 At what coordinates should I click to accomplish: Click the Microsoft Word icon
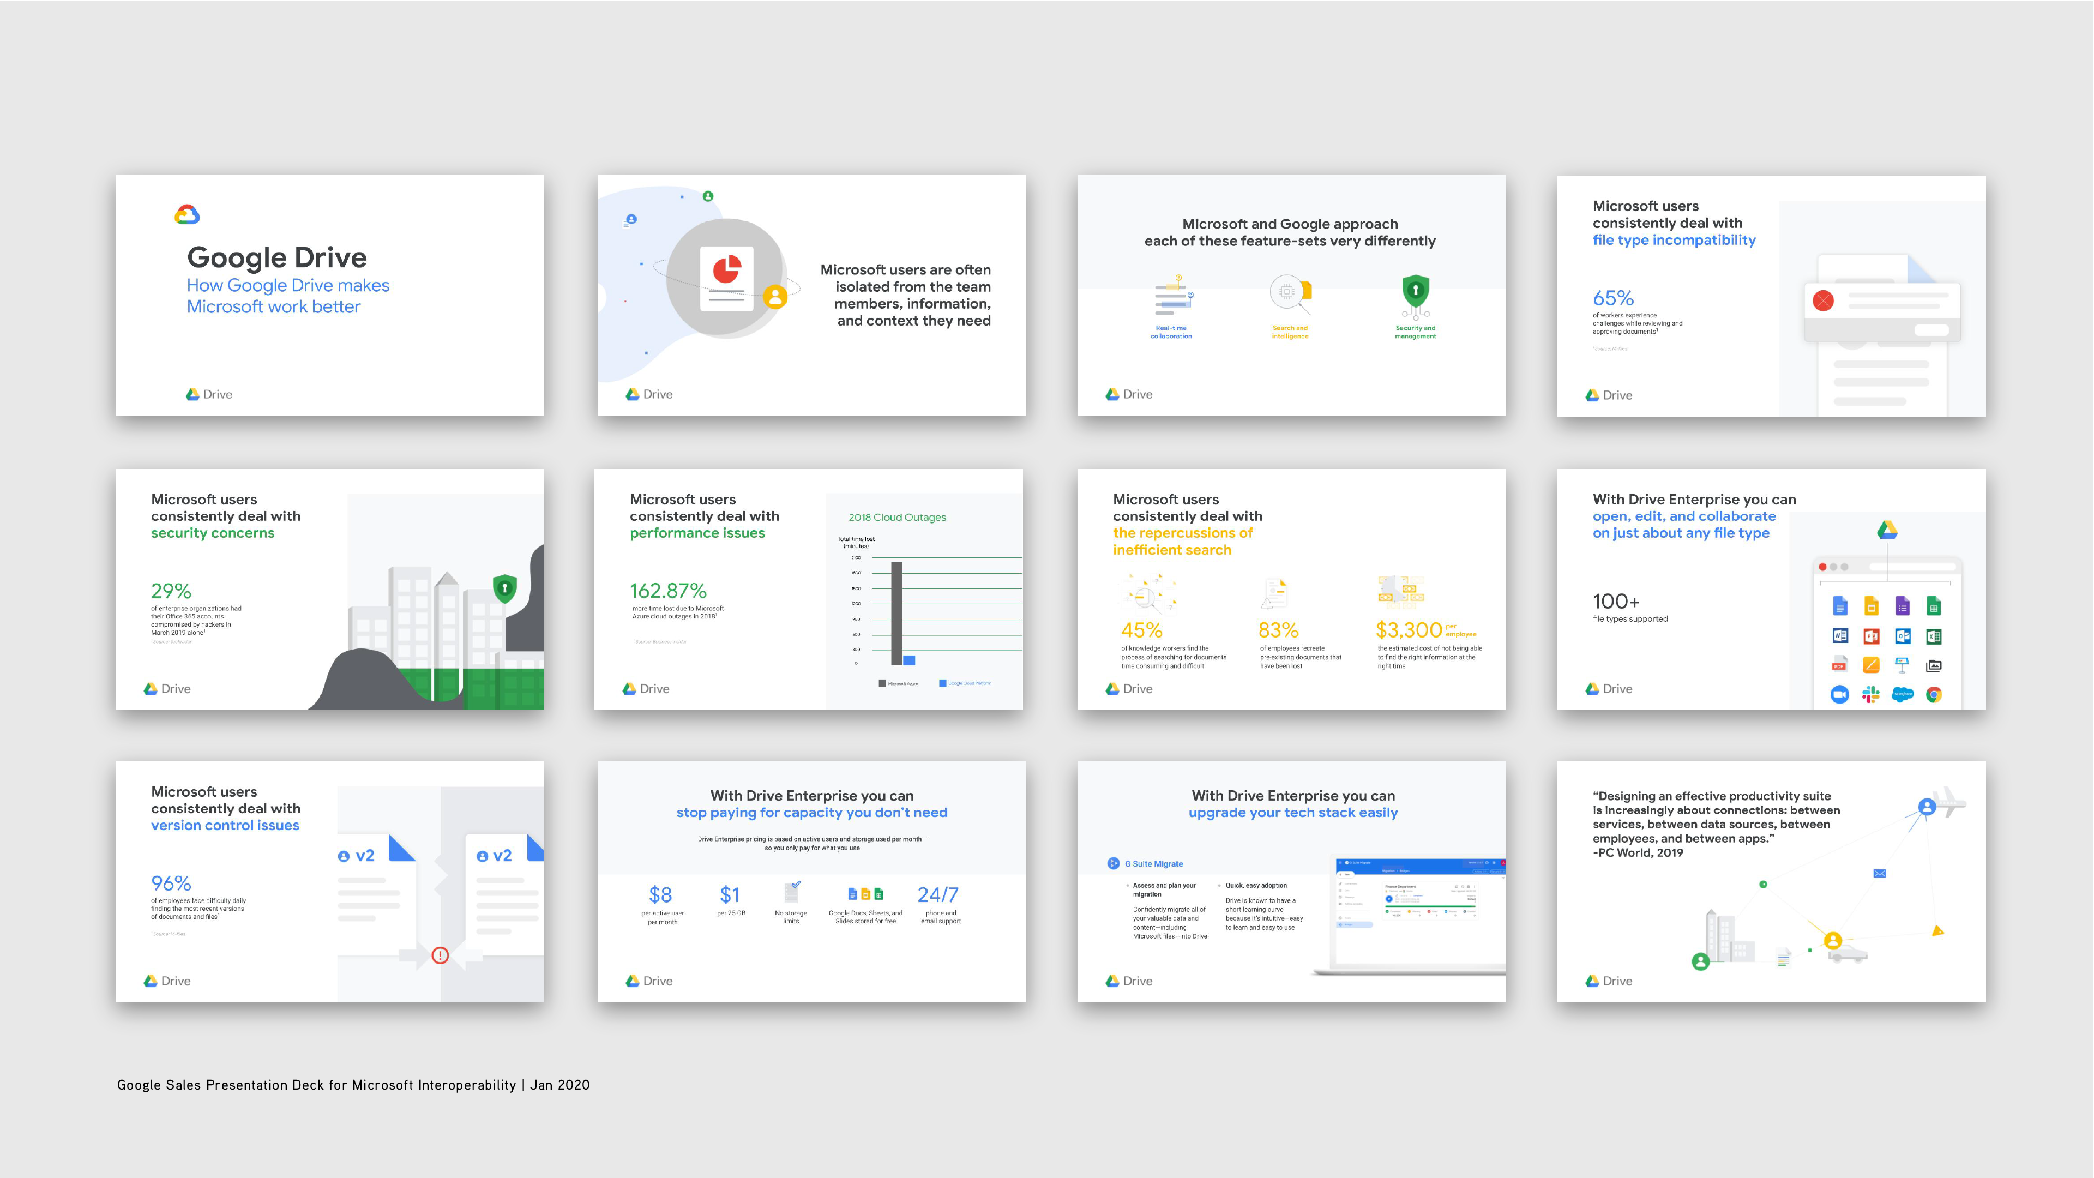(1839, 636)
